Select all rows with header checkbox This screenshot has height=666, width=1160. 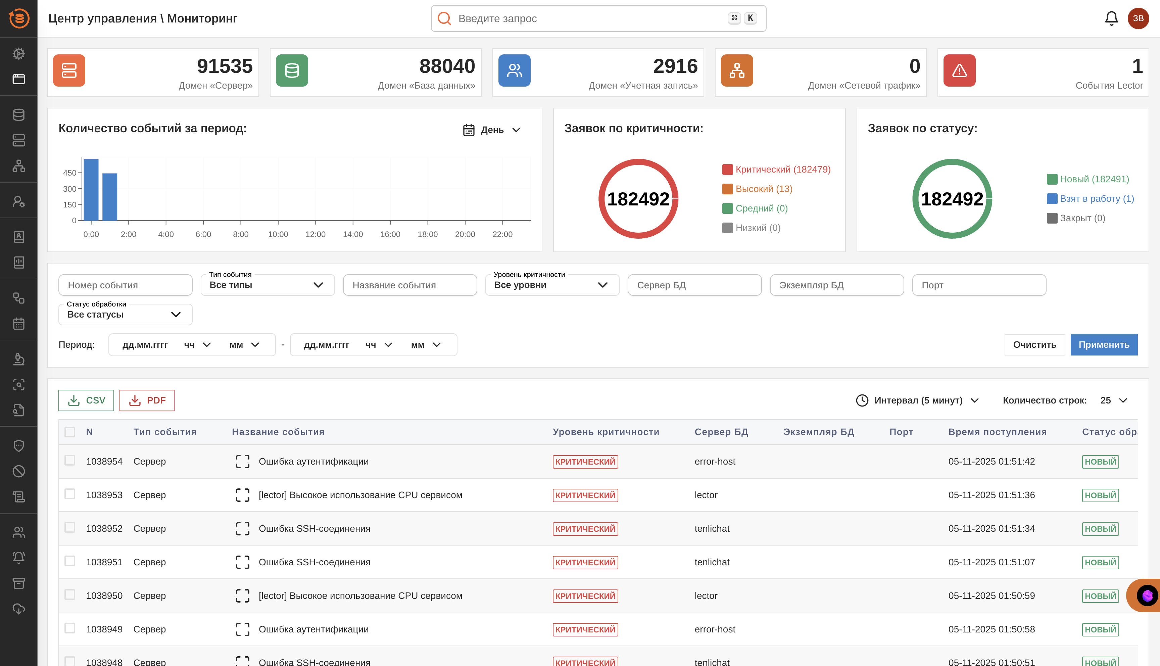[69, 432]
